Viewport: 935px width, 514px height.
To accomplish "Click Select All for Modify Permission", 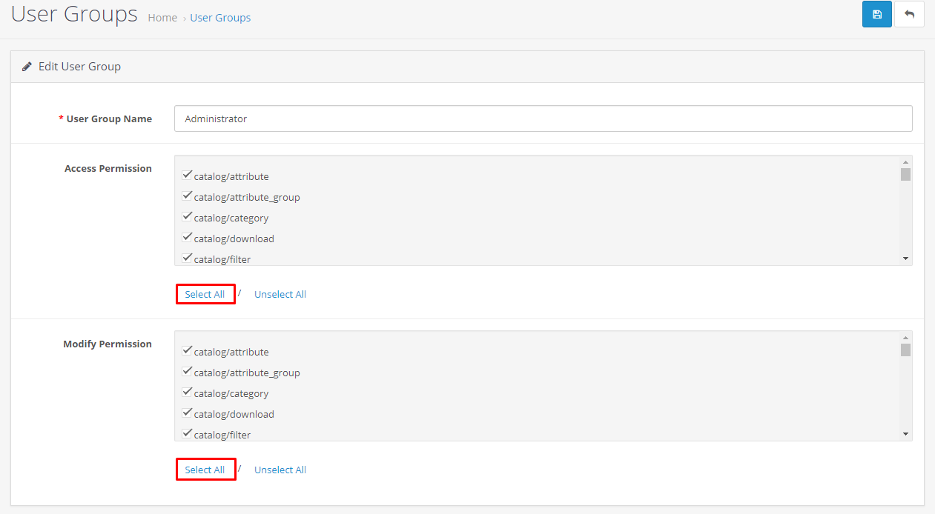I will tap(205, 470).
